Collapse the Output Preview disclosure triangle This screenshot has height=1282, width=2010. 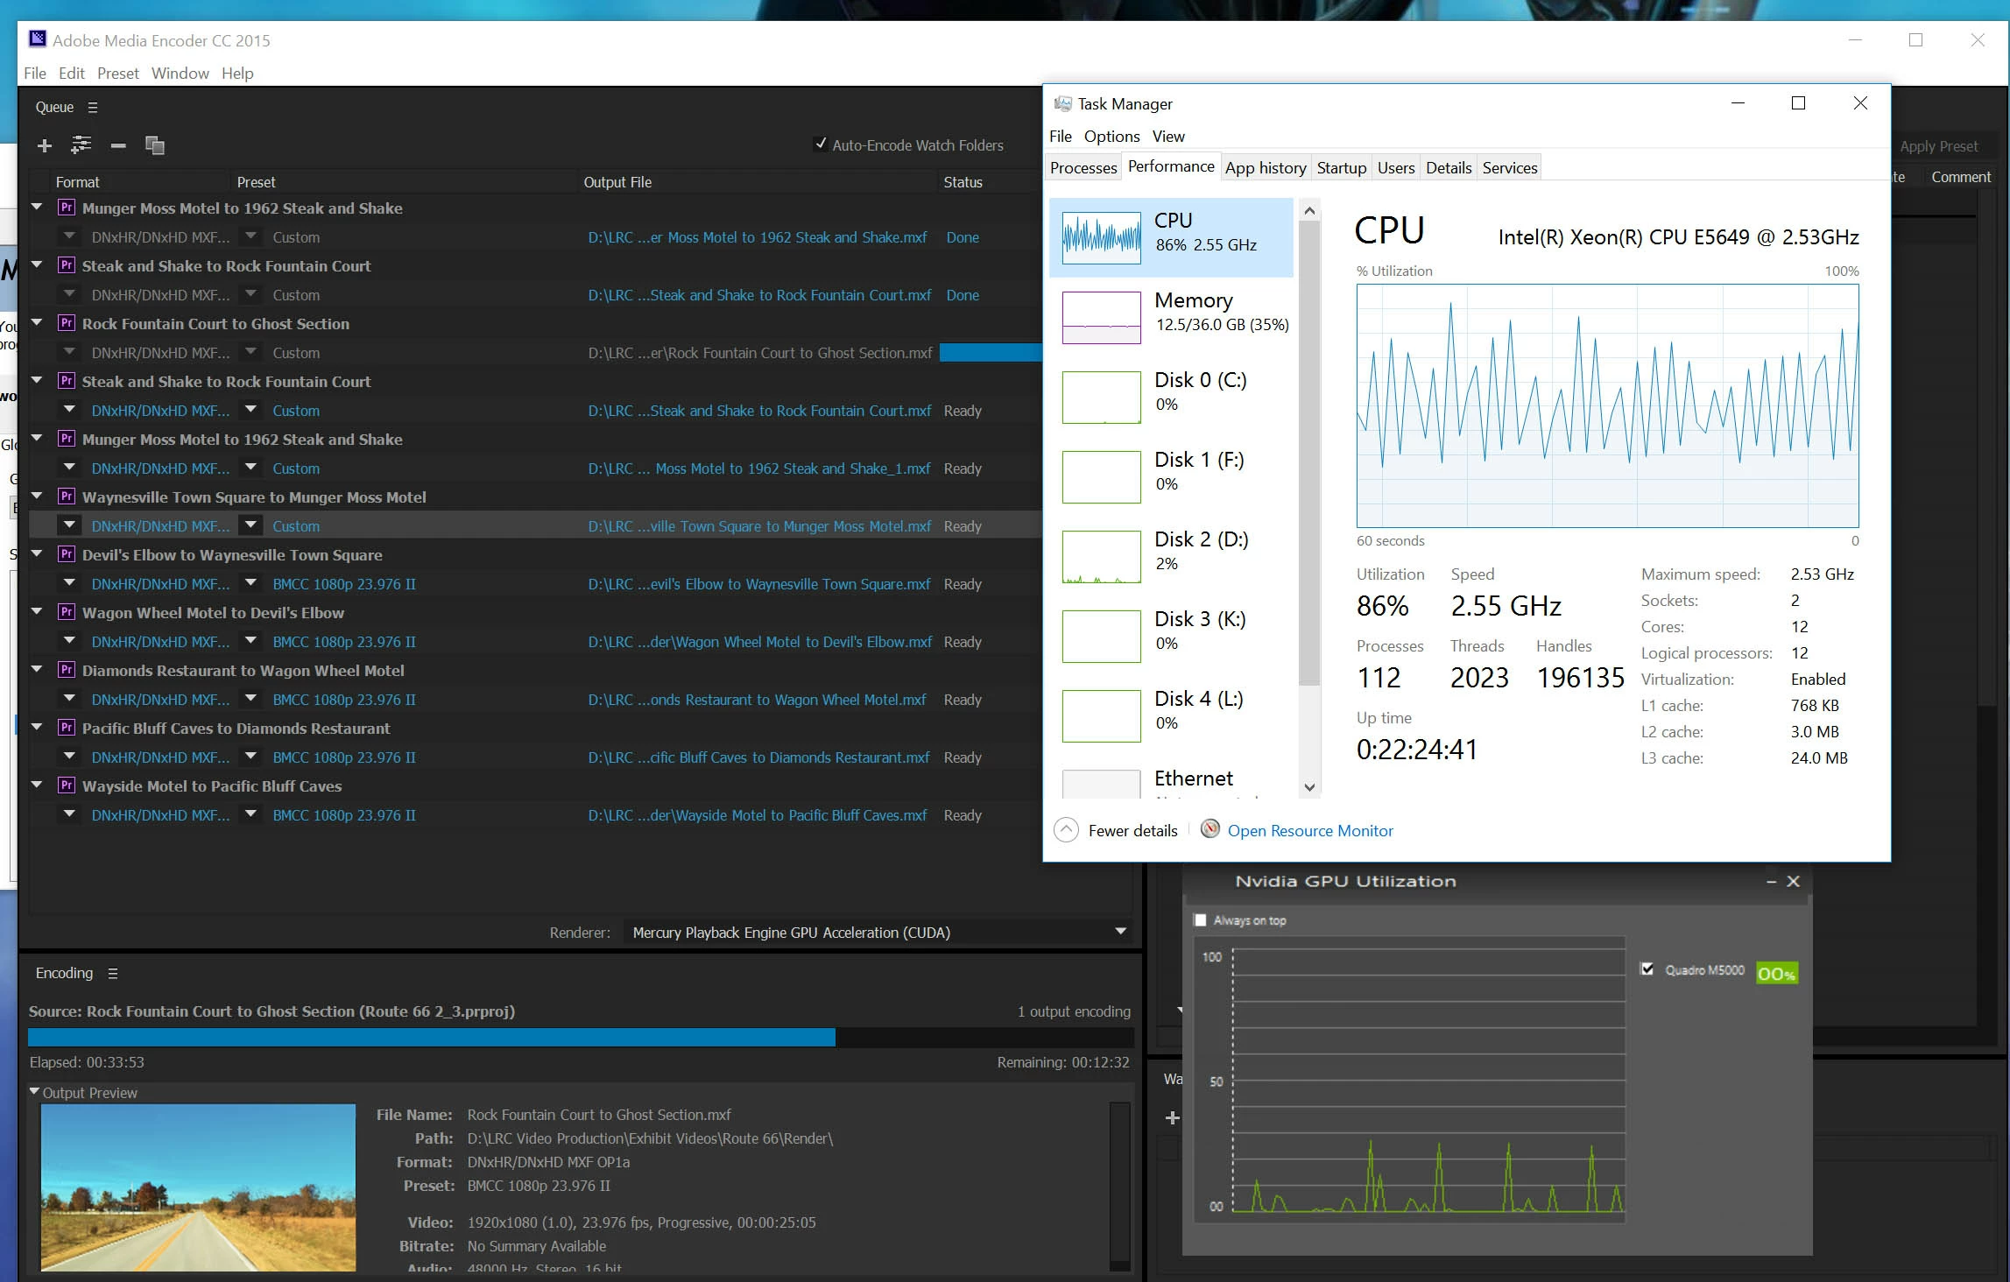pos(35,1092)
